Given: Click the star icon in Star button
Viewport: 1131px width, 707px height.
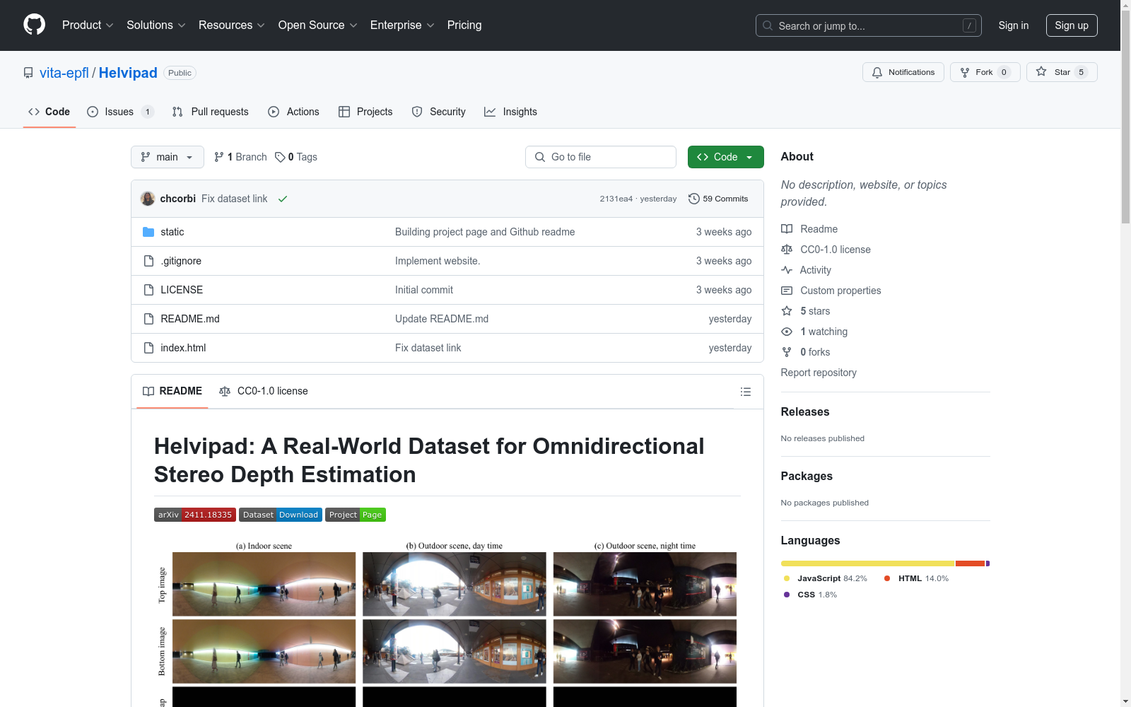Looking at the screenshot, I should tap(1041, 71).
